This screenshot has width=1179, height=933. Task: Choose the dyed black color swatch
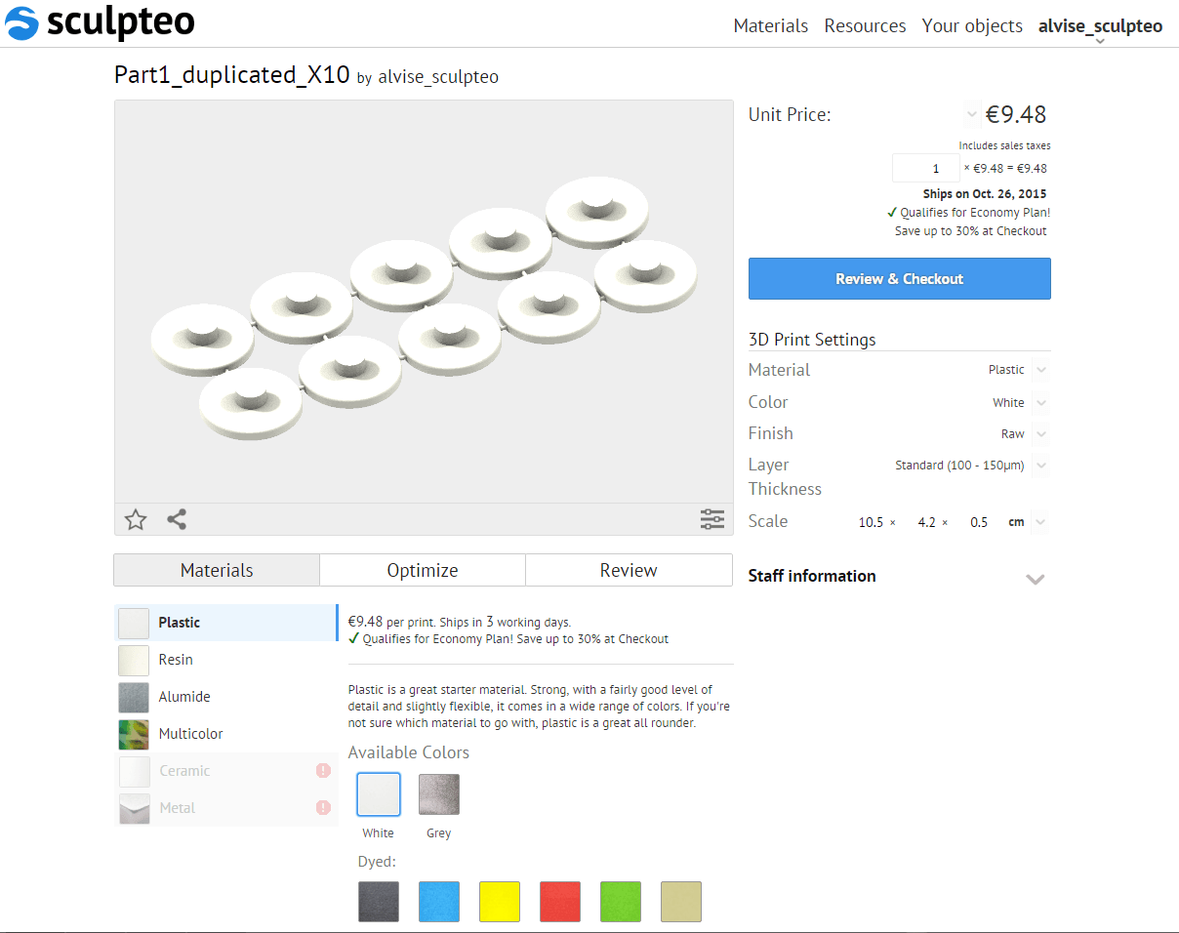pos(379,902)
